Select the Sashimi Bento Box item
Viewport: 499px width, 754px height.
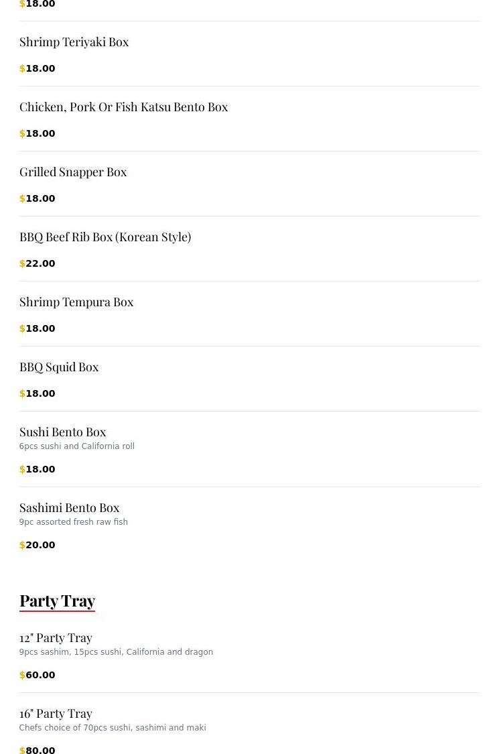tap(69, 508)
